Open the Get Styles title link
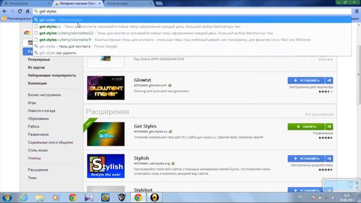 145,126
